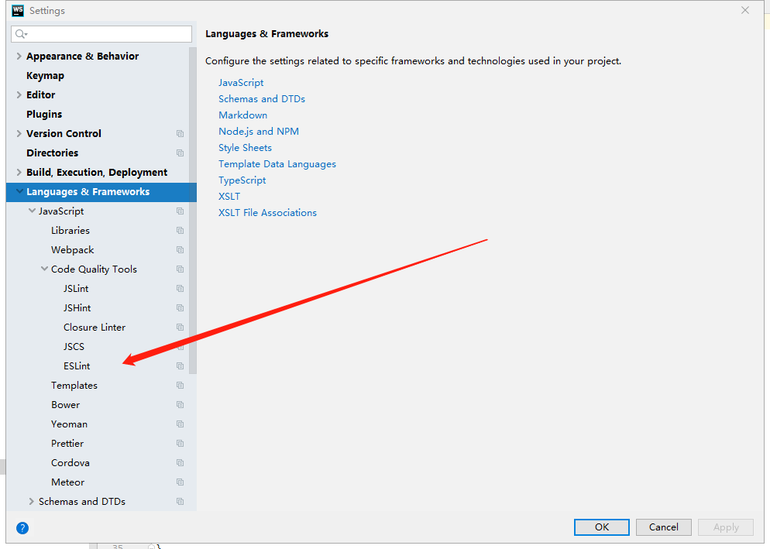
Task: Click the settings icon beside Bower
Action: coord(180,404)
